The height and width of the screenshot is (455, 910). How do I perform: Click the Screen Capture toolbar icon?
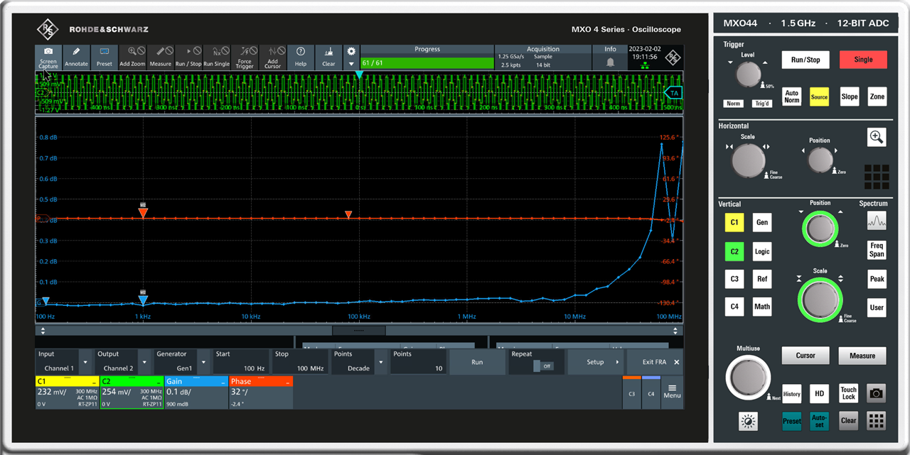48,57
